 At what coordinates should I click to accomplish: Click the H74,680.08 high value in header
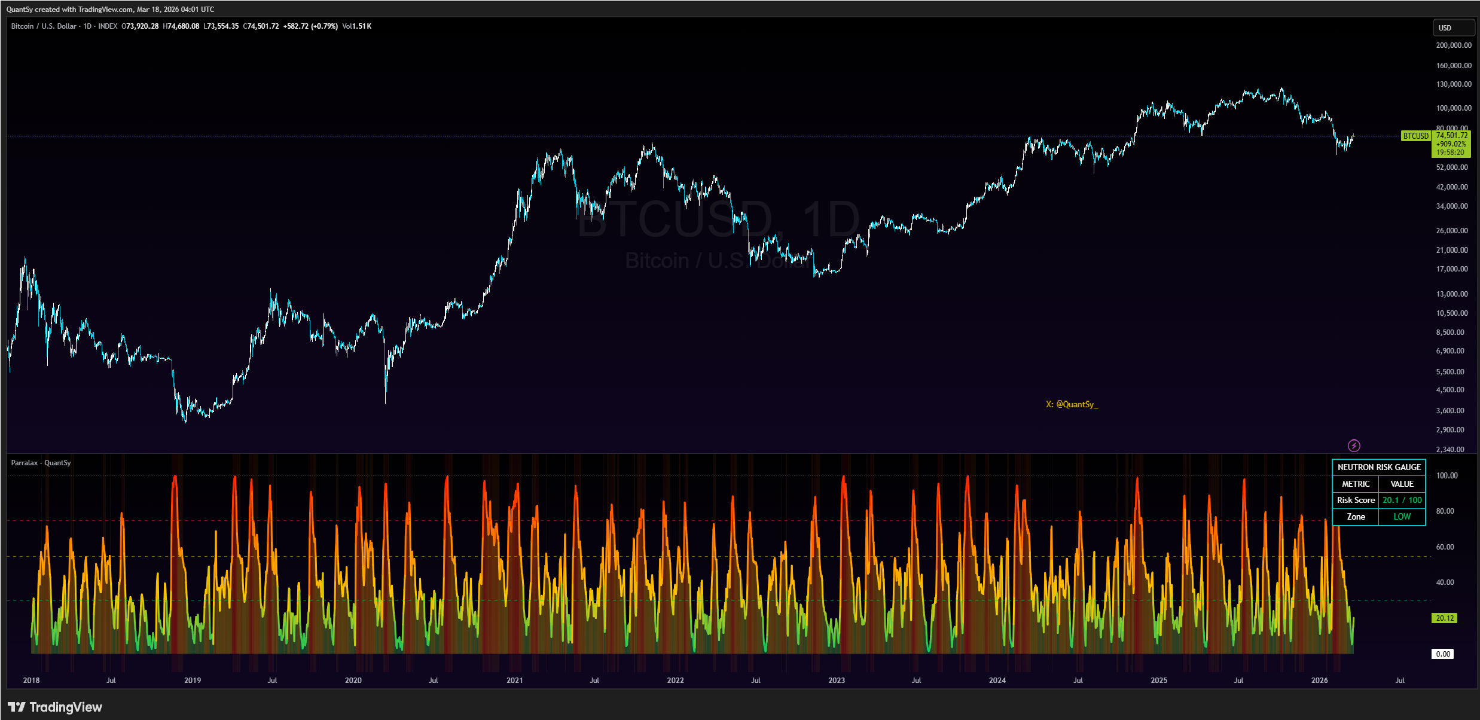(x=181, y=26)
